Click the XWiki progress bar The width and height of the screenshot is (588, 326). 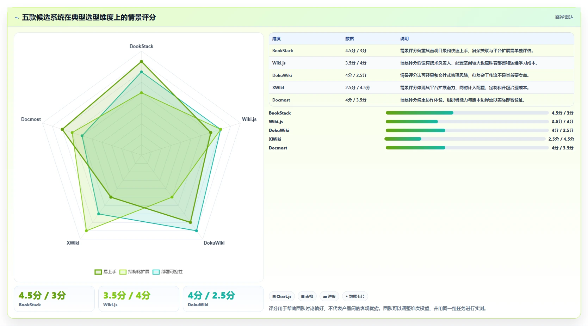click(465, 139)
